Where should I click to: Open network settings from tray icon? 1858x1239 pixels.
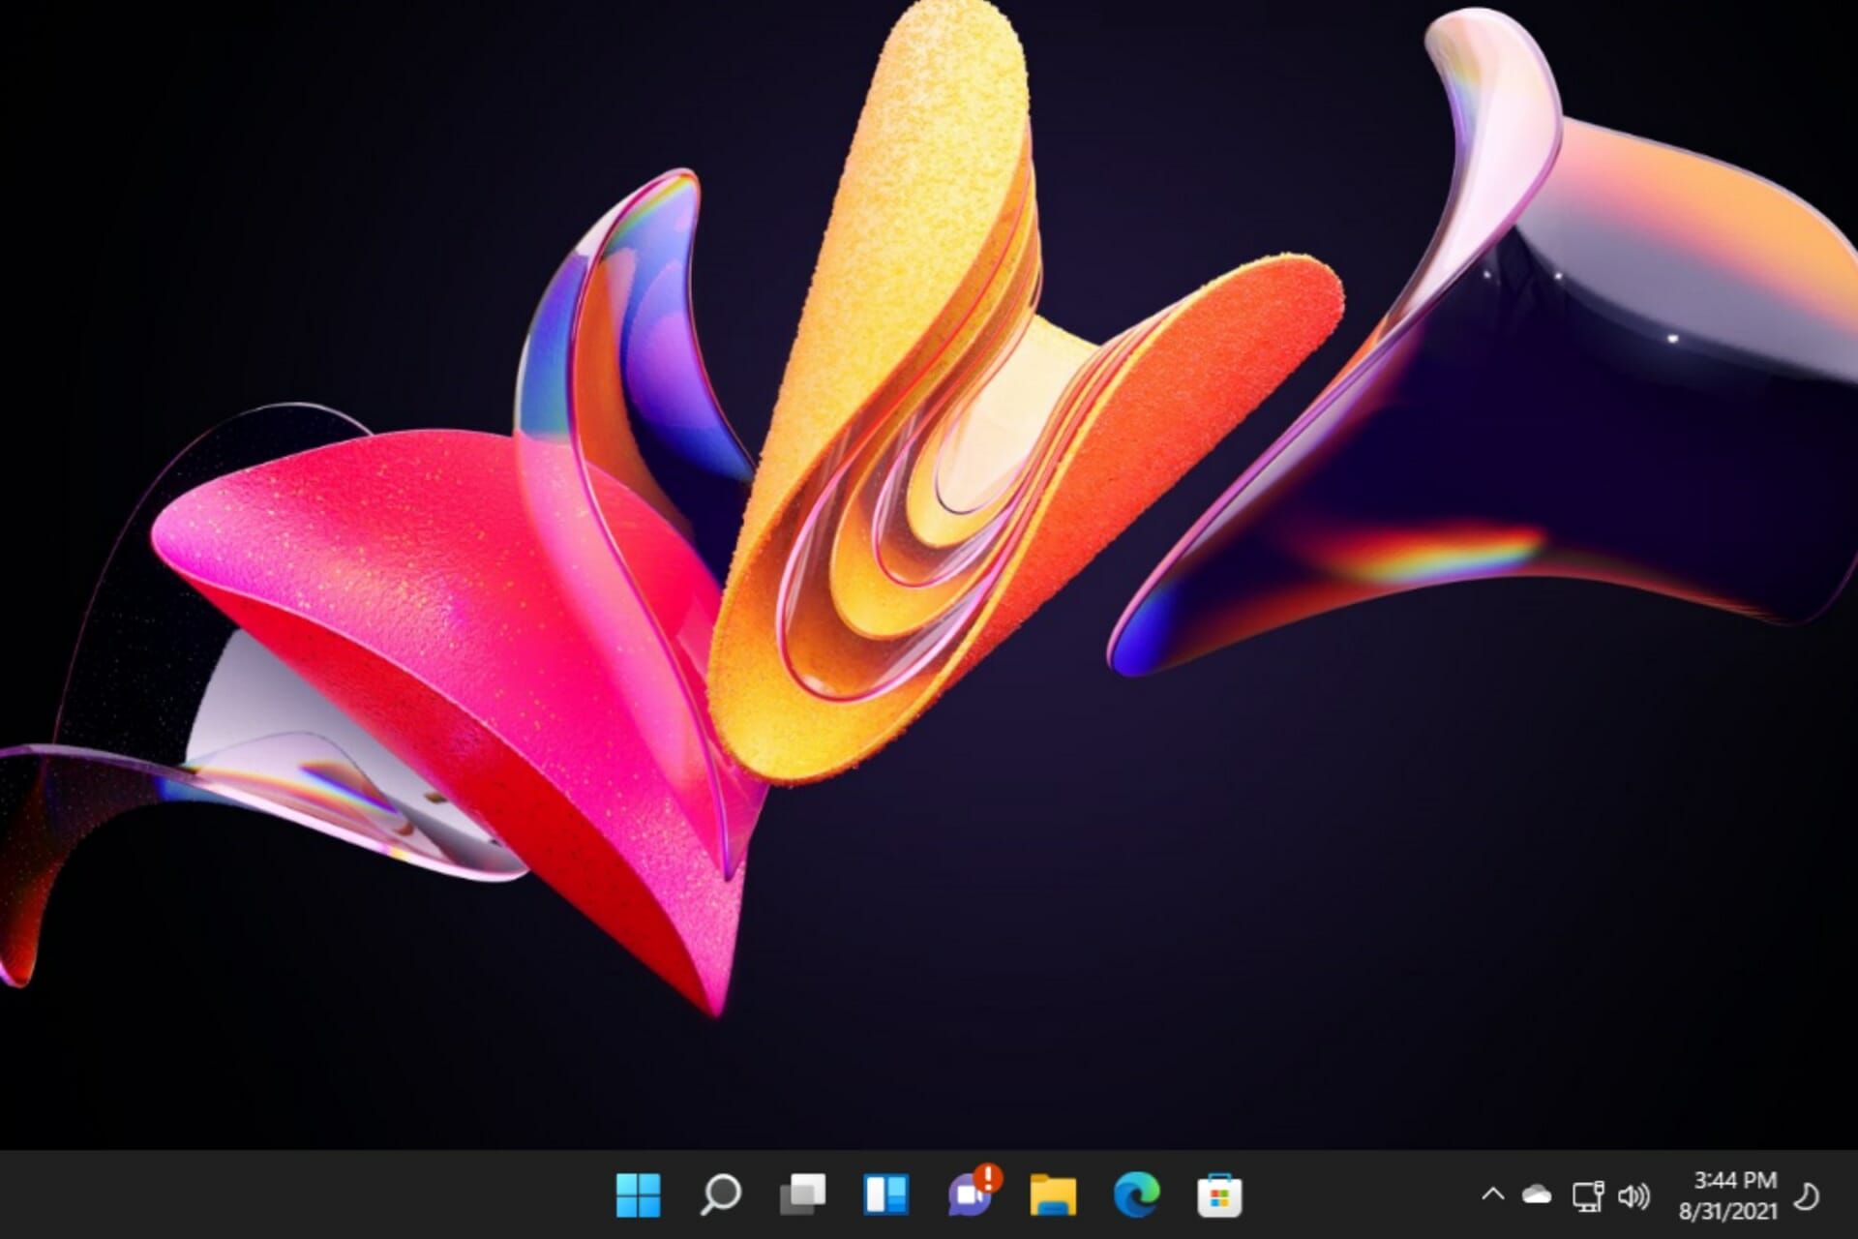coord(1587,1196)
